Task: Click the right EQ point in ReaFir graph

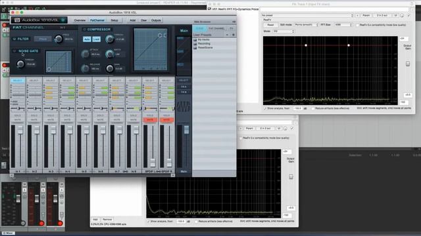Action: tap(349, 45)
